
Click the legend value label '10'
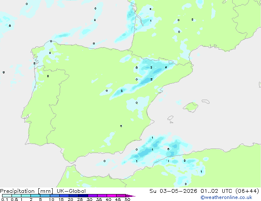51,199
